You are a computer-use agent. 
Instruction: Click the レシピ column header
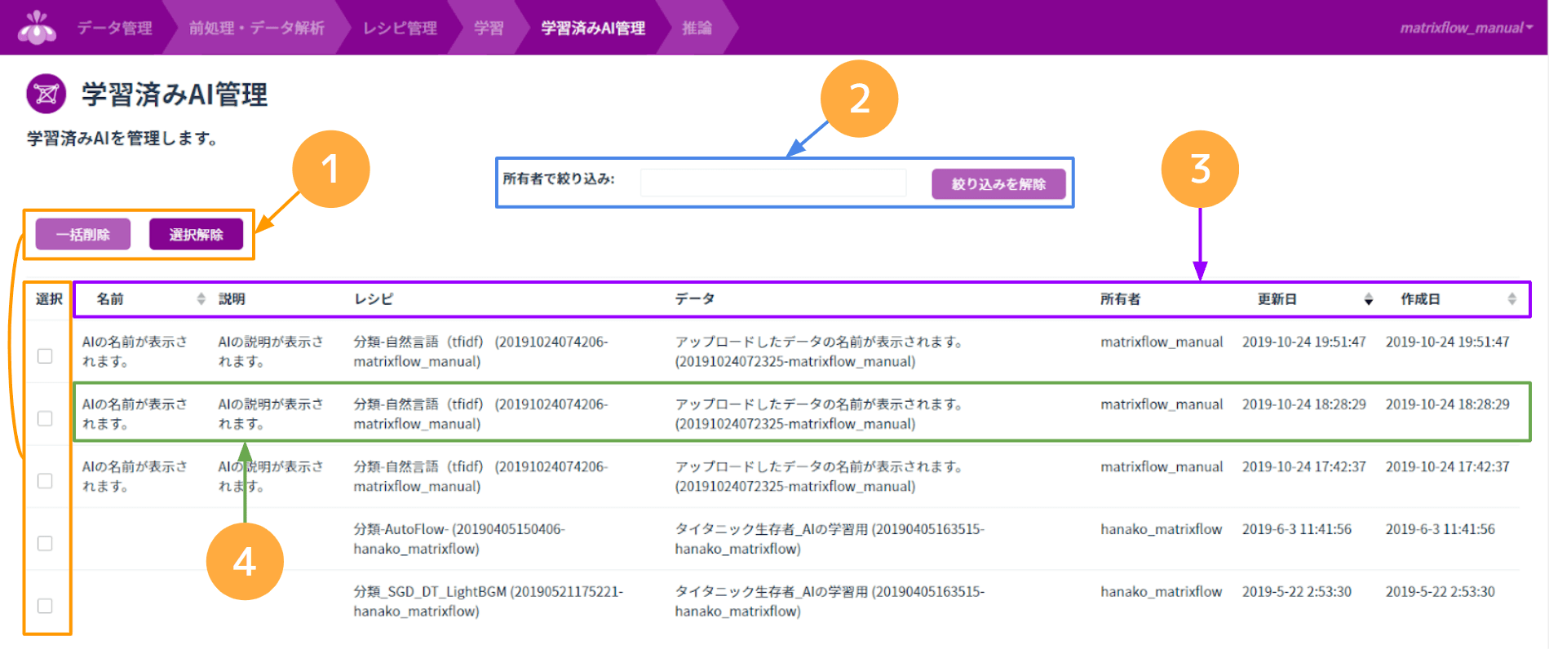[x=374, y=299]
